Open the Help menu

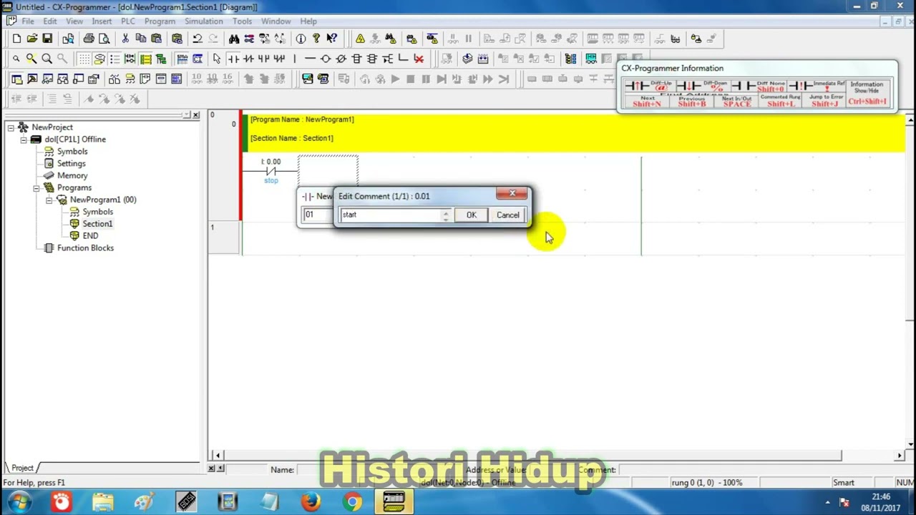308,21
